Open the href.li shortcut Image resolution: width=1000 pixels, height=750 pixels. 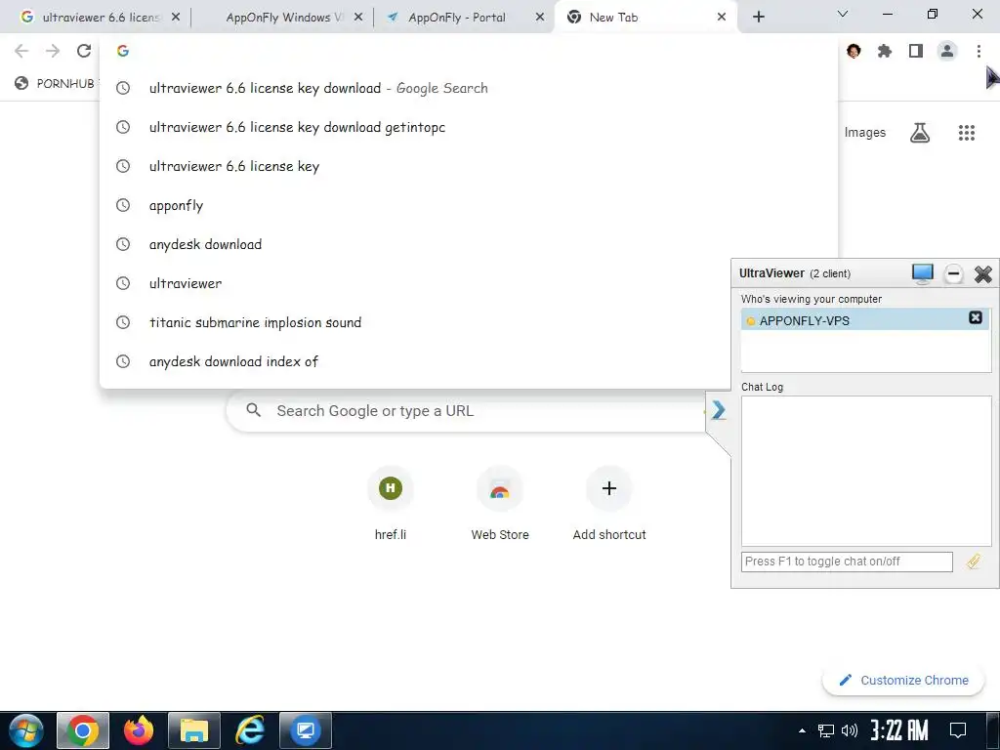tap(391, 504)
